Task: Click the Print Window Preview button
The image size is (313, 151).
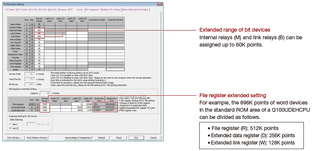Action: [37, 138]
